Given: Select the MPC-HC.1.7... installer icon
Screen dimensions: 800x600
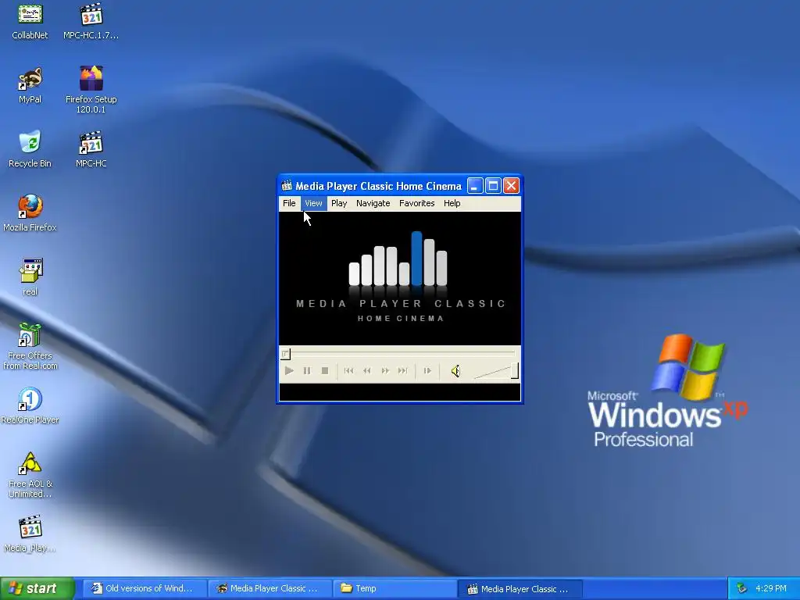Looking at the screenshot, I should 91,21.
